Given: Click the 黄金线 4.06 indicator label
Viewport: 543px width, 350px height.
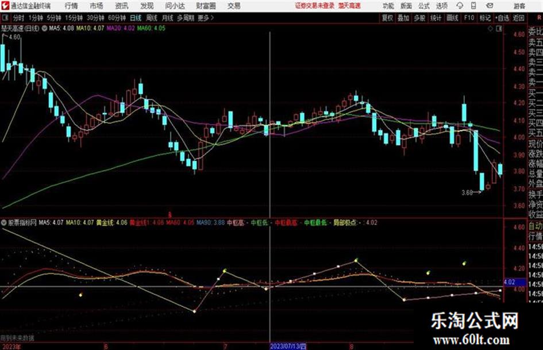Looking at the screenshot, I should [x=112, y=222].
